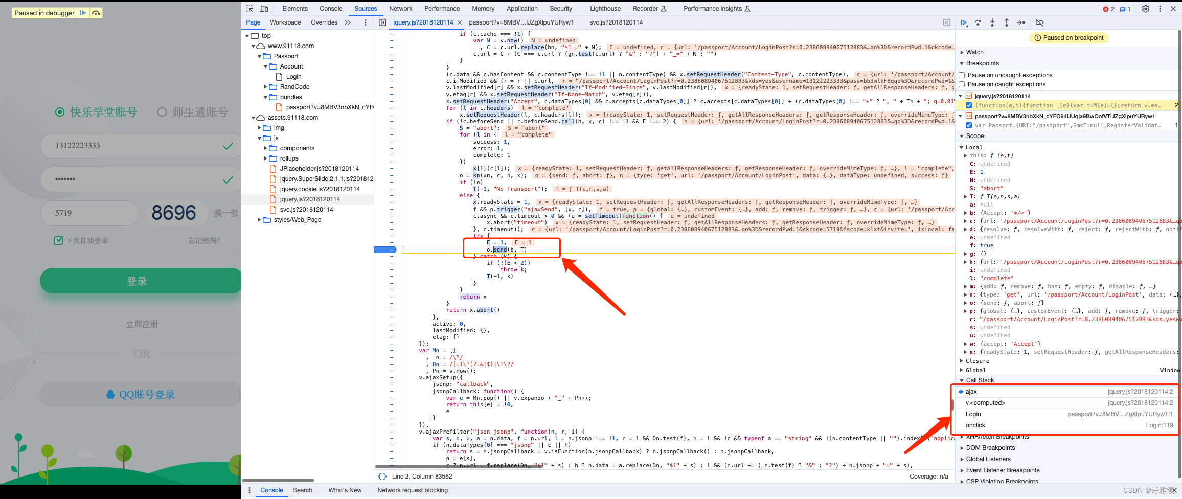This screenshot has width=1182, height=499.
Task: Click the code editor horizontal scrollbar
Action: pyautogui.click(x=459, y=466)
